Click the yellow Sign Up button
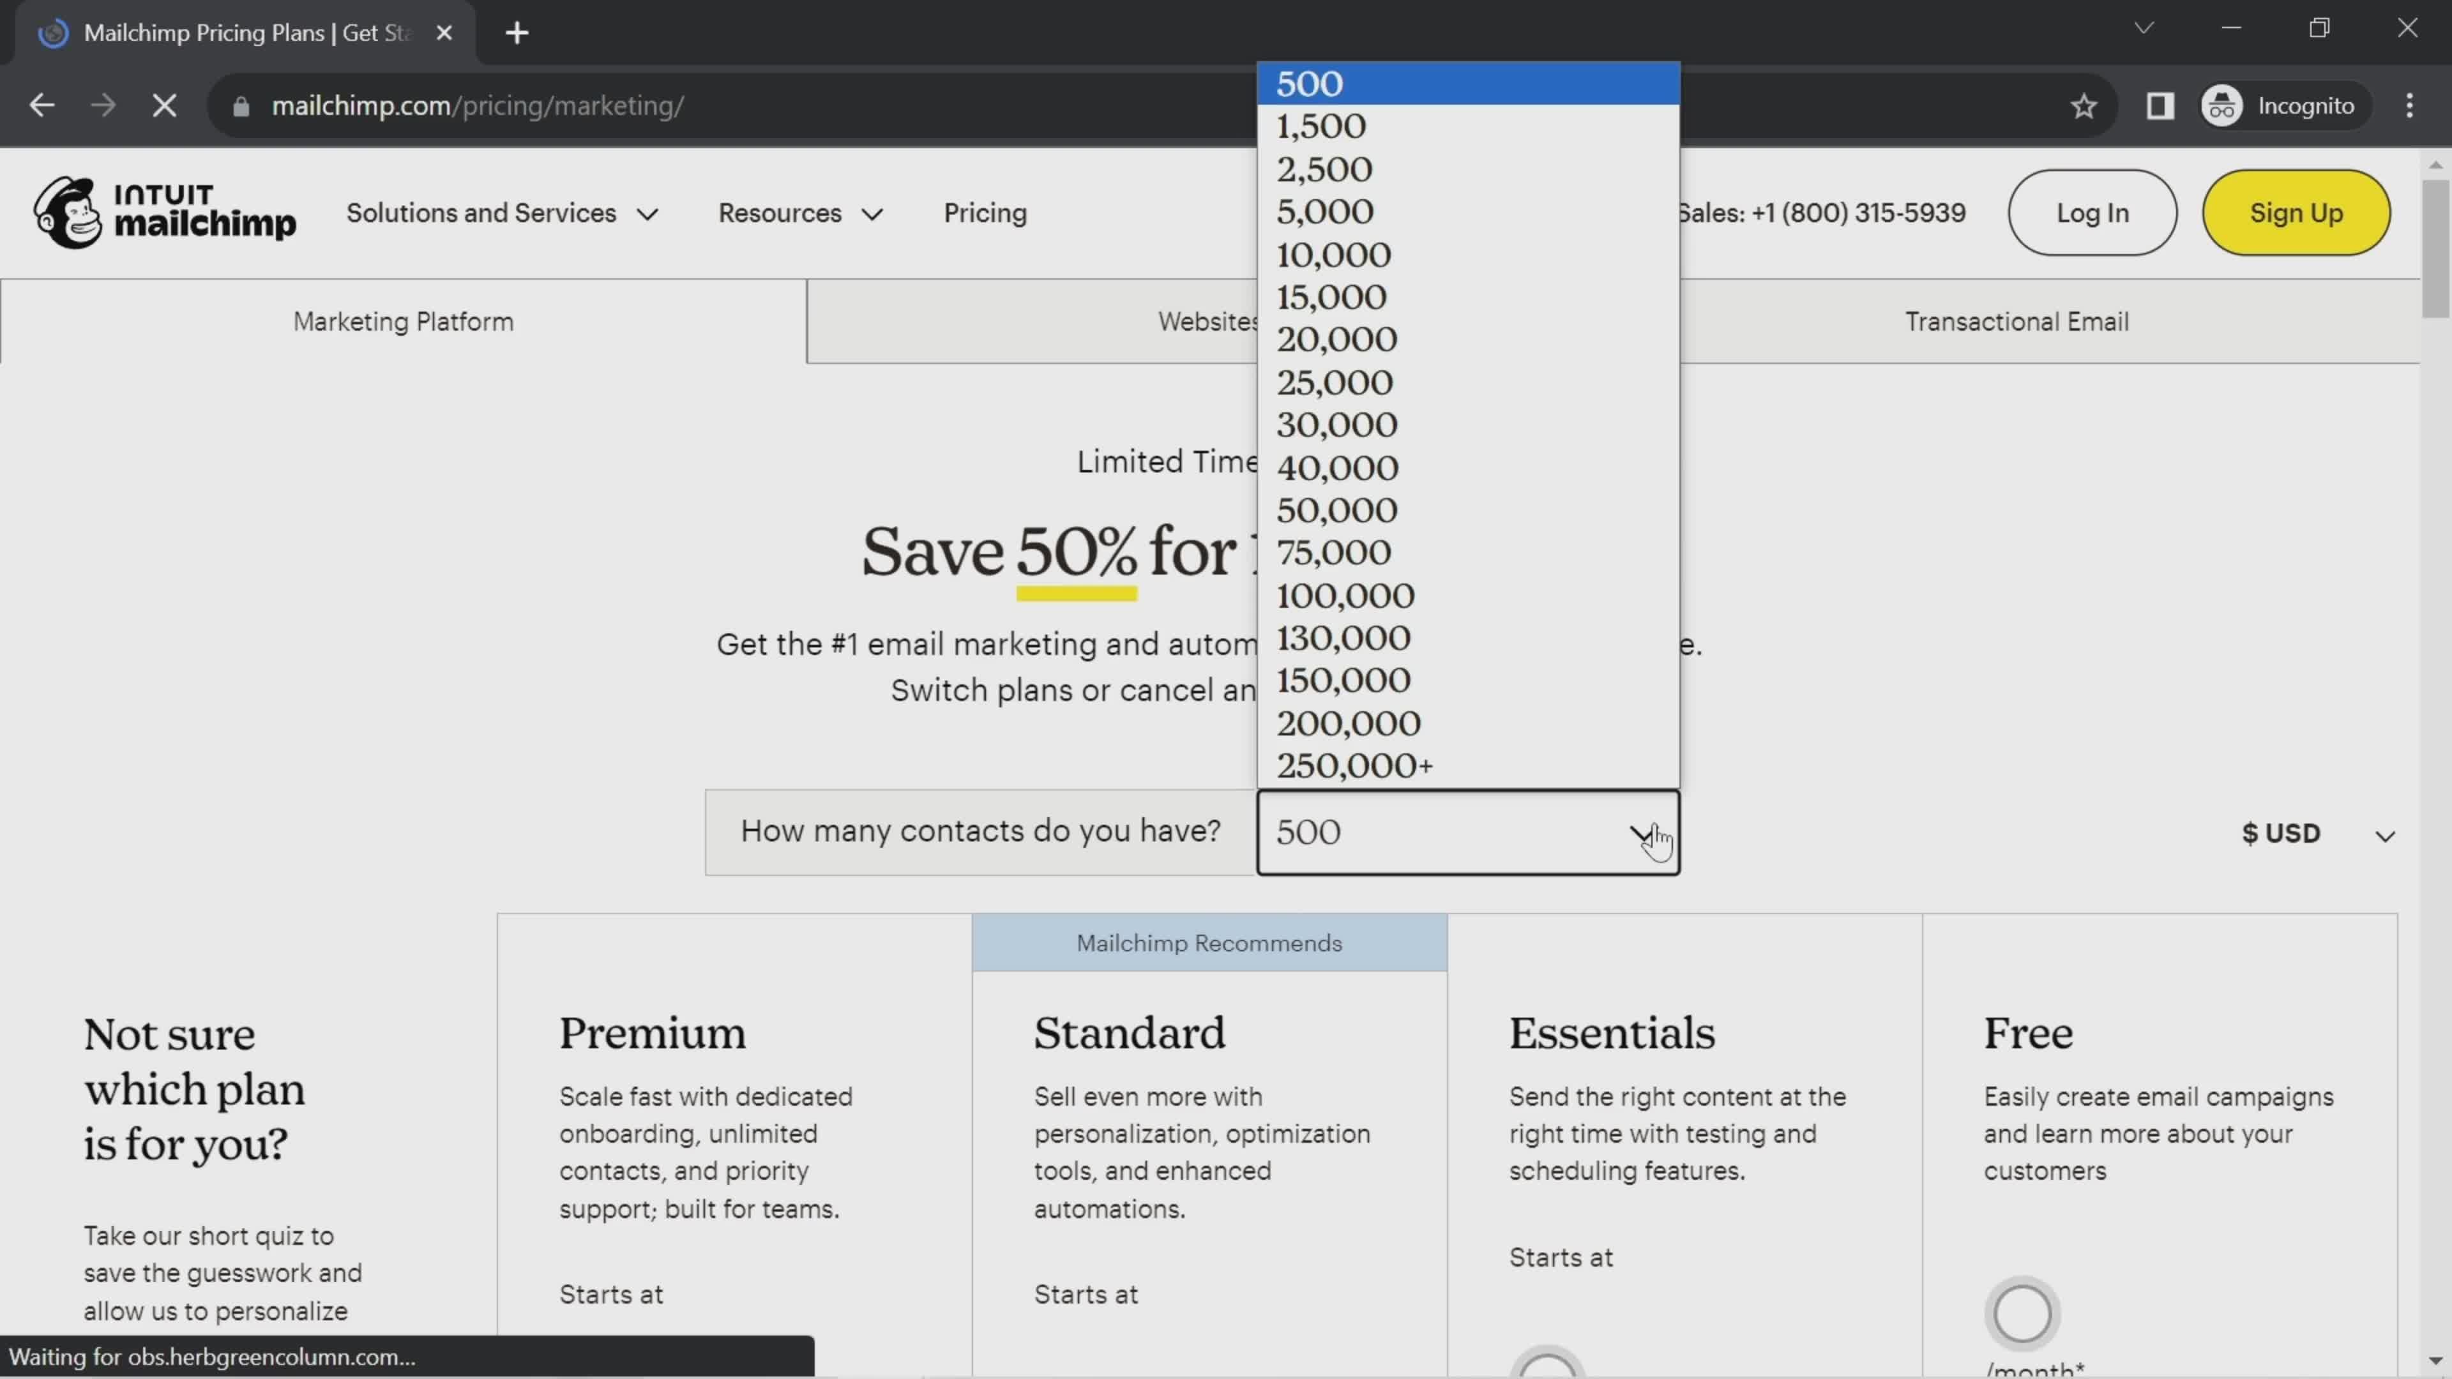The width and height of the screenshot is (2452, 1379). coord(2296,213)
